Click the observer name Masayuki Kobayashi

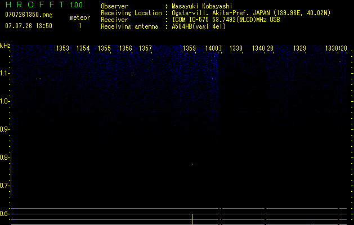click(x=202, y=6)
